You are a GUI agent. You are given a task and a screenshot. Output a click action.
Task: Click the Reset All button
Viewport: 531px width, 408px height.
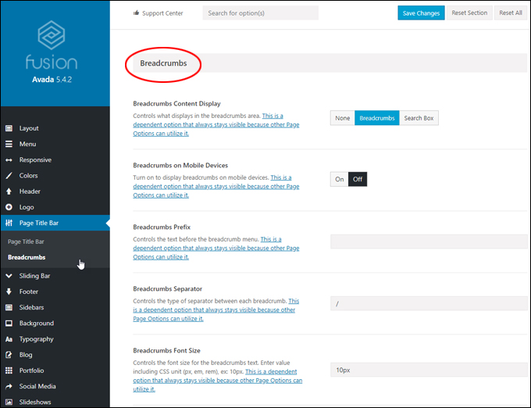(511, 13)
